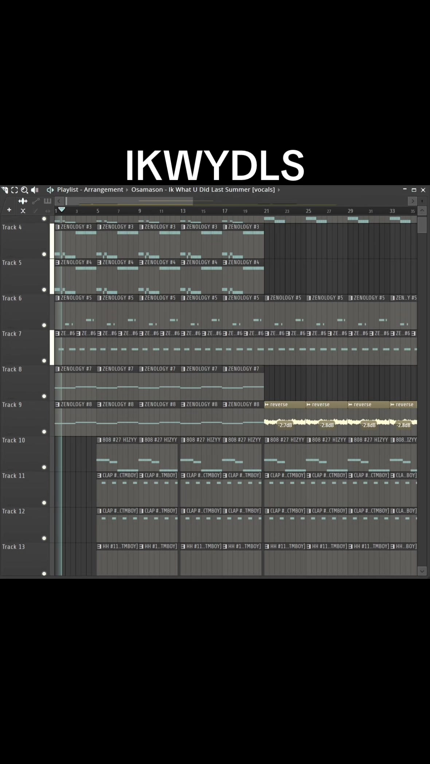Open the ZENOLOGY #3 clip menu at bar 1
Screen dimensions: 430x764
[x=57, y=227]
